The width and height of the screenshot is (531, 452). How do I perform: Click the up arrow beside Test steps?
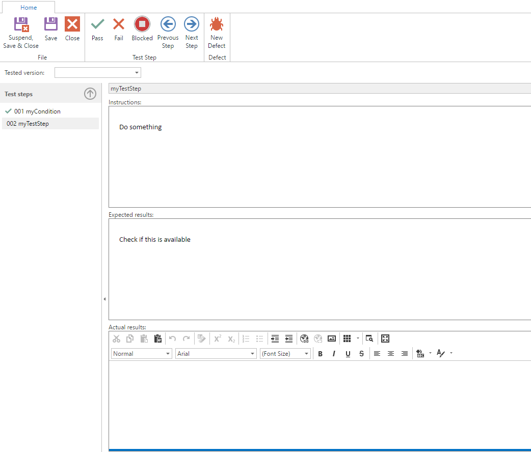point(90,94)
